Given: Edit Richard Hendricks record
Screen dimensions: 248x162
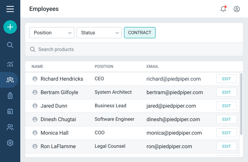Looking at the screenshot, I should click(227, 79).
